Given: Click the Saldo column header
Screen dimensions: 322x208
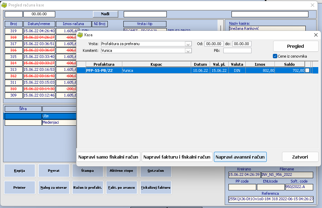Looking at the screenshot, I should pos(289,64).
